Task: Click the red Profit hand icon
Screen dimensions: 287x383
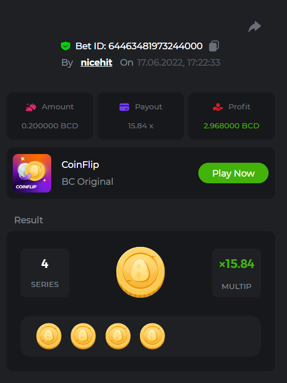Action: (x=218, y=107)
